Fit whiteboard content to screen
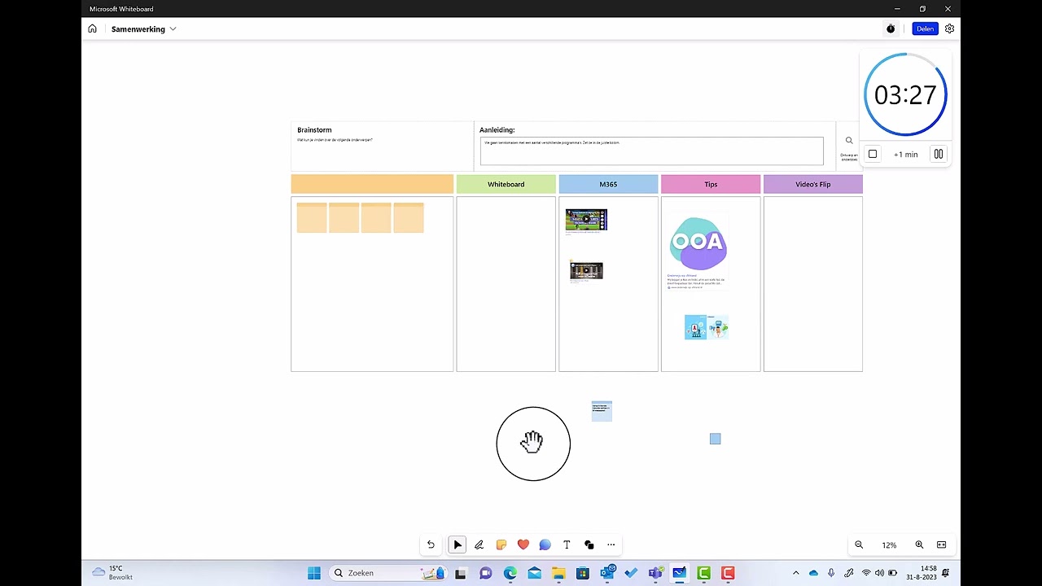This screenshot has height=586, width=1042. coord(942,545)
